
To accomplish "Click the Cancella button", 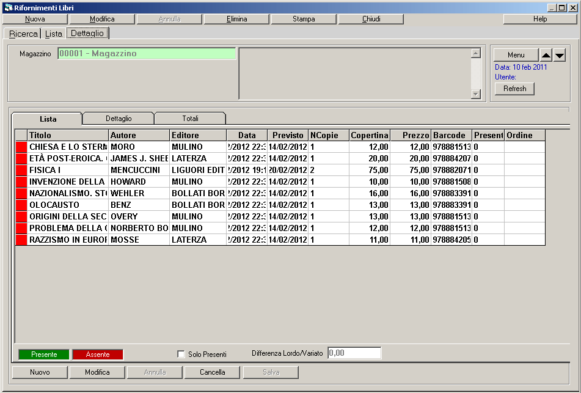I will point(213,372).
